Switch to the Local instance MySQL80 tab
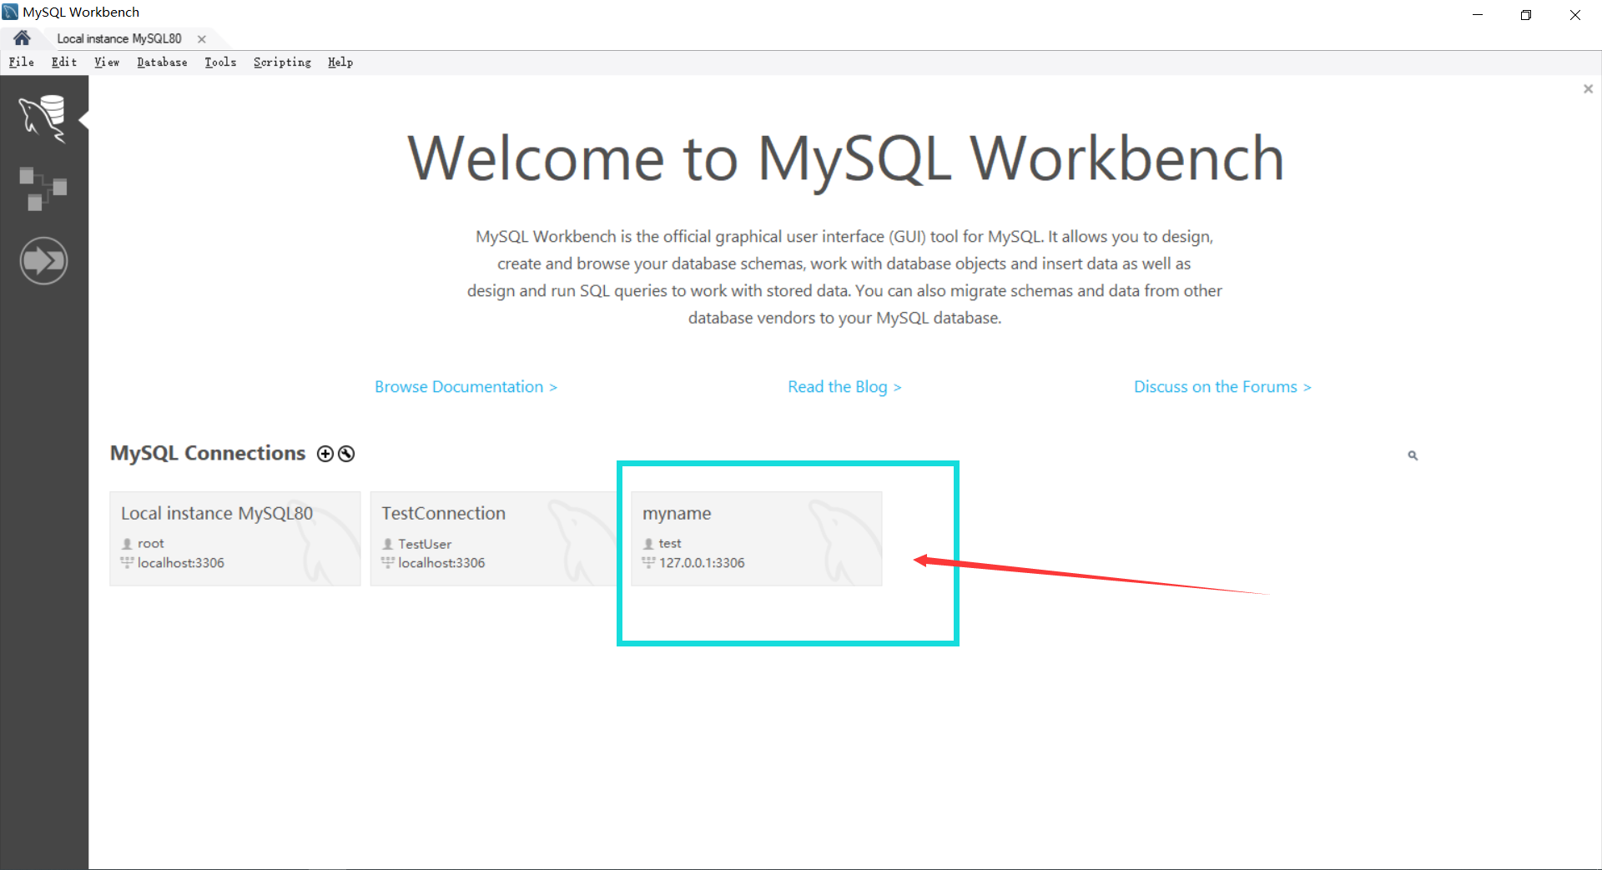1602x870 pixels. 118,38
